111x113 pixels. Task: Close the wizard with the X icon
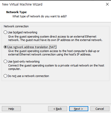click(x=107, y=4)
